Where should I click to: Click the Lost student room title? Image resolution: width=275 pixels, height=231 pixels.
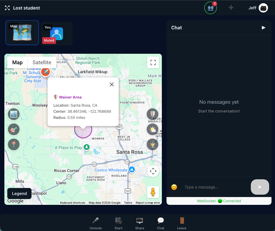point(27,8)
